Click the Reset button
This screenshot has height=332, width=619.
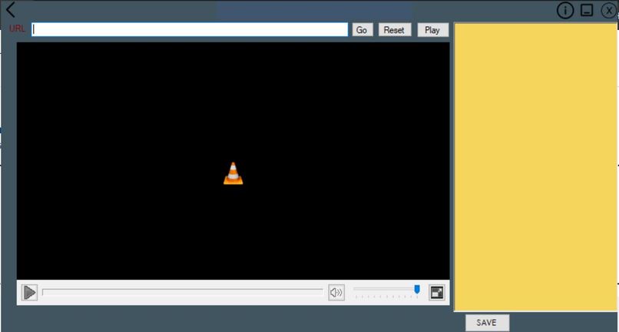click(x=395, y=30)
